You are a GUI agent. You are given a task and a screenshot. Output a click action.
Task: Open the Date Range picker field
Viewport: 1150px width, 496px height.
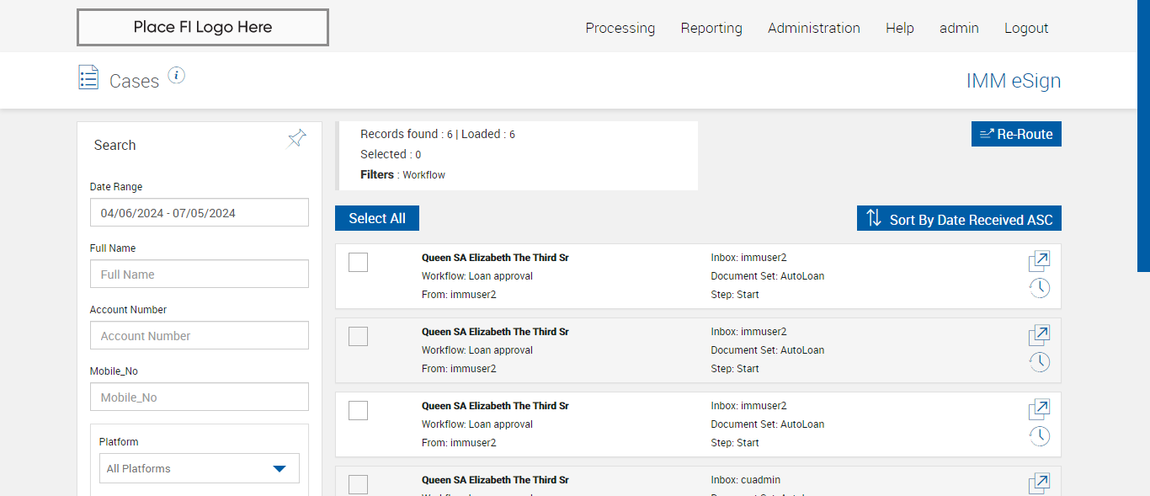pyautogui.click(x=200, y=213)
